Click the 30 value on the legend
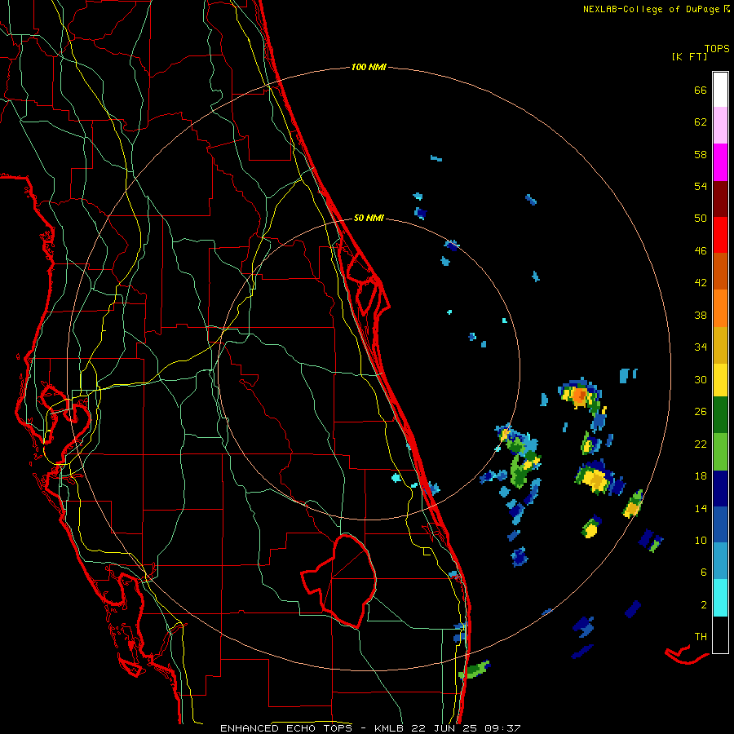 pyautogui.click(x=701, y=379)
